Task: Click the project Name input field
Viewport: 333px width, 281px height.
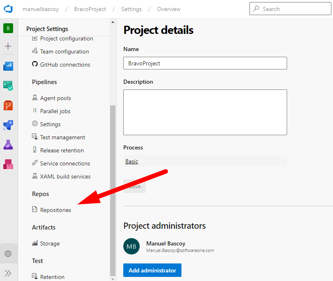Action: point(205,63)
